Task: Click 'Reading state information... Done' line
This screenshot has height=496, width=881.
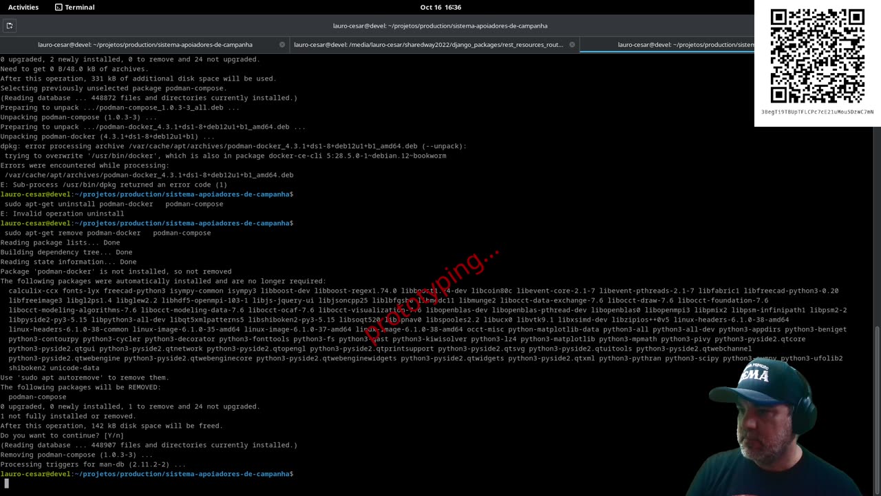Action: (x=68, y=262)
